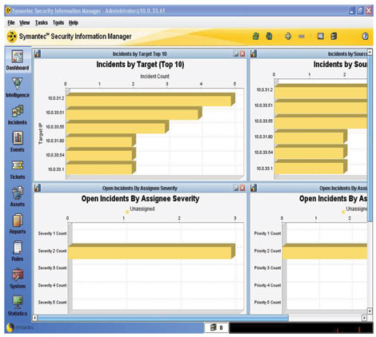Viewport: 376px width, 337px height.
Task: Maximize the Incidents by Target Top 10 panel
Action: 236,54
